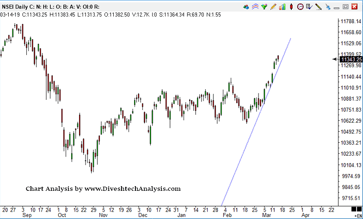
Task: Click the Feb month label on date axis
Action: click(x=228, y=215)
